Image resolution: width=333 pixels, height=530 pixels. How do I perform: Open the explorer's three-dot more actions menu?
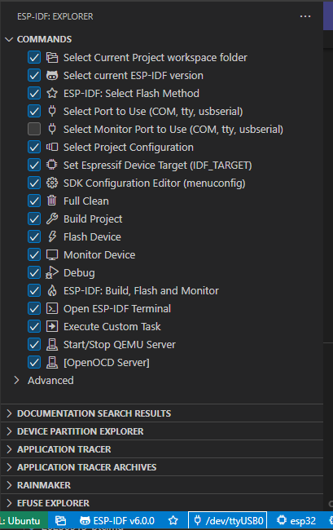[305, 16]
